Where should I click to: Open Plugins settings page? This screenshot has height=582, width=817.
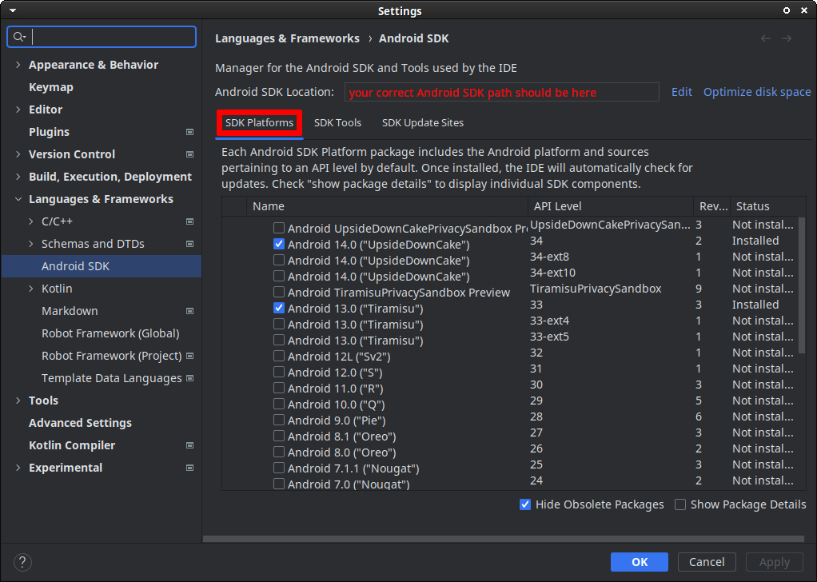tap(49, 132)
